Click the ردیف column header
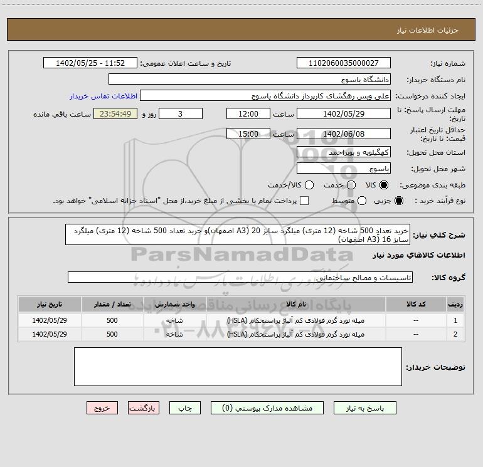 [x=455, y=304]
